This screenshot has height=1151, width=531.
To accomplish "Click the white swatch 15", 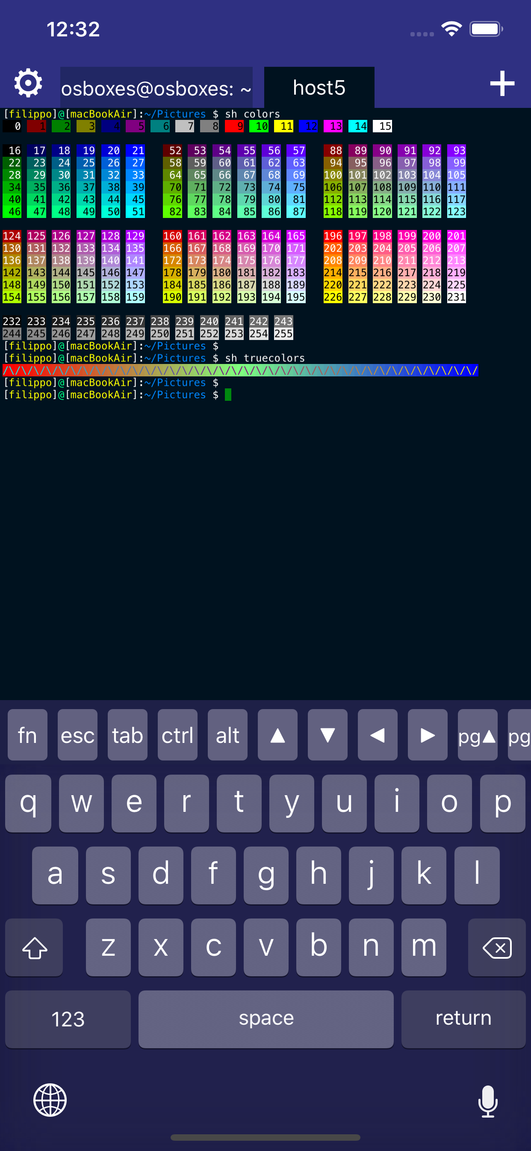I will point(382,126).
